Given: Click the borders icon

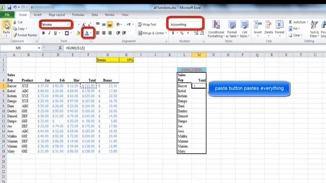Looking at the screenshot, I should (x=67, y=33).
